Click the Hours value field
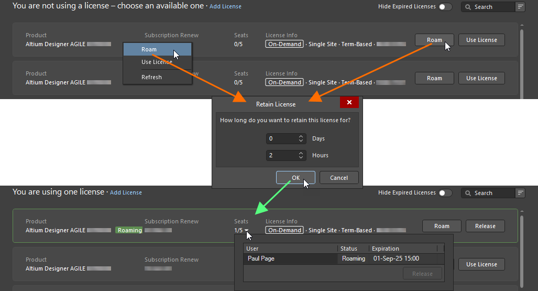 281,155
